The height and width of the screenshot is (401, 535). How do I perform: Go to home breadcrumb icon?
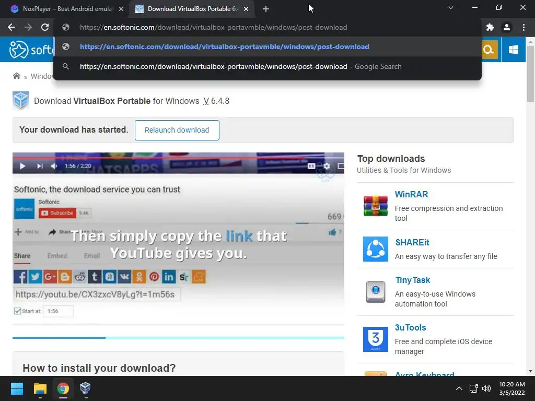[x=16, y=76]
